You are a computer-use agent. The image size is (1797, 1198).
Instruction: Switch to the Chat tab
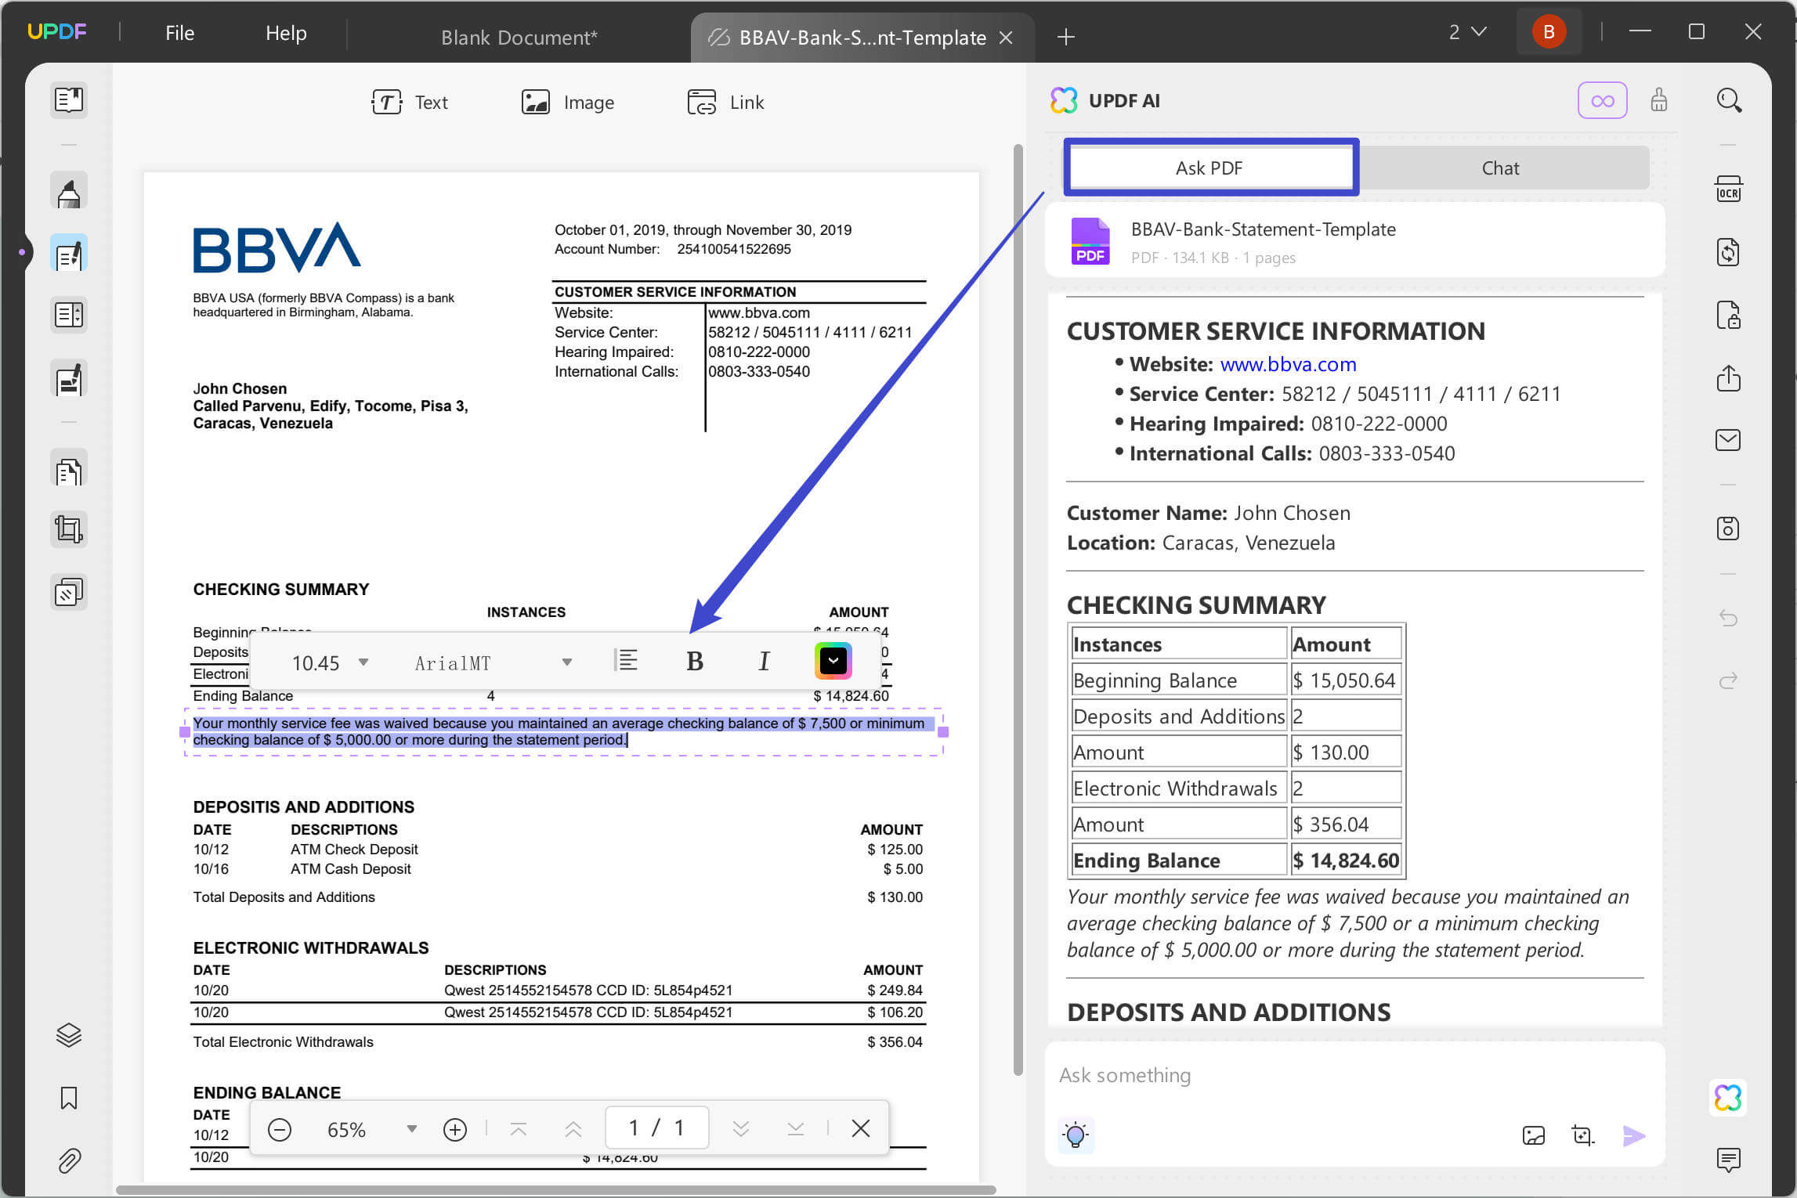pyautogui.click(x=1500, y=167)
